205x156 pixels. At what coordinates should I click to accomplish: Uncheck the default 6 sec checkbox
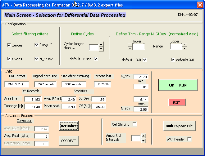coord(96,59)
